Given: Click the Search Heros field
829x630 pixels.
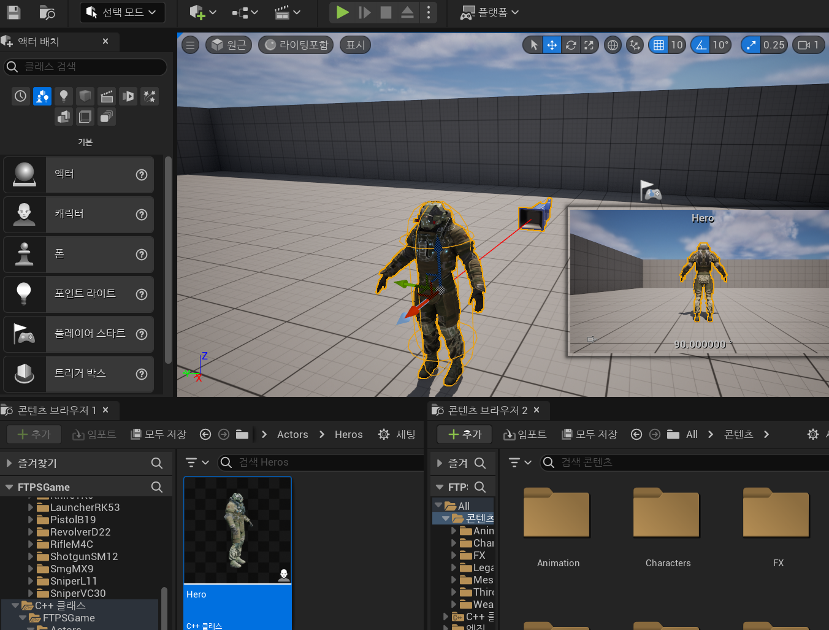Looking at the screenshot, I should pyautogui.click(x=320, y=462).
